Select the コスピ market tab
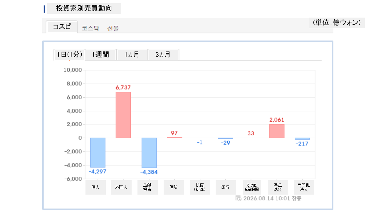Viewport: 376px width, 211px height. coord(62,27)
